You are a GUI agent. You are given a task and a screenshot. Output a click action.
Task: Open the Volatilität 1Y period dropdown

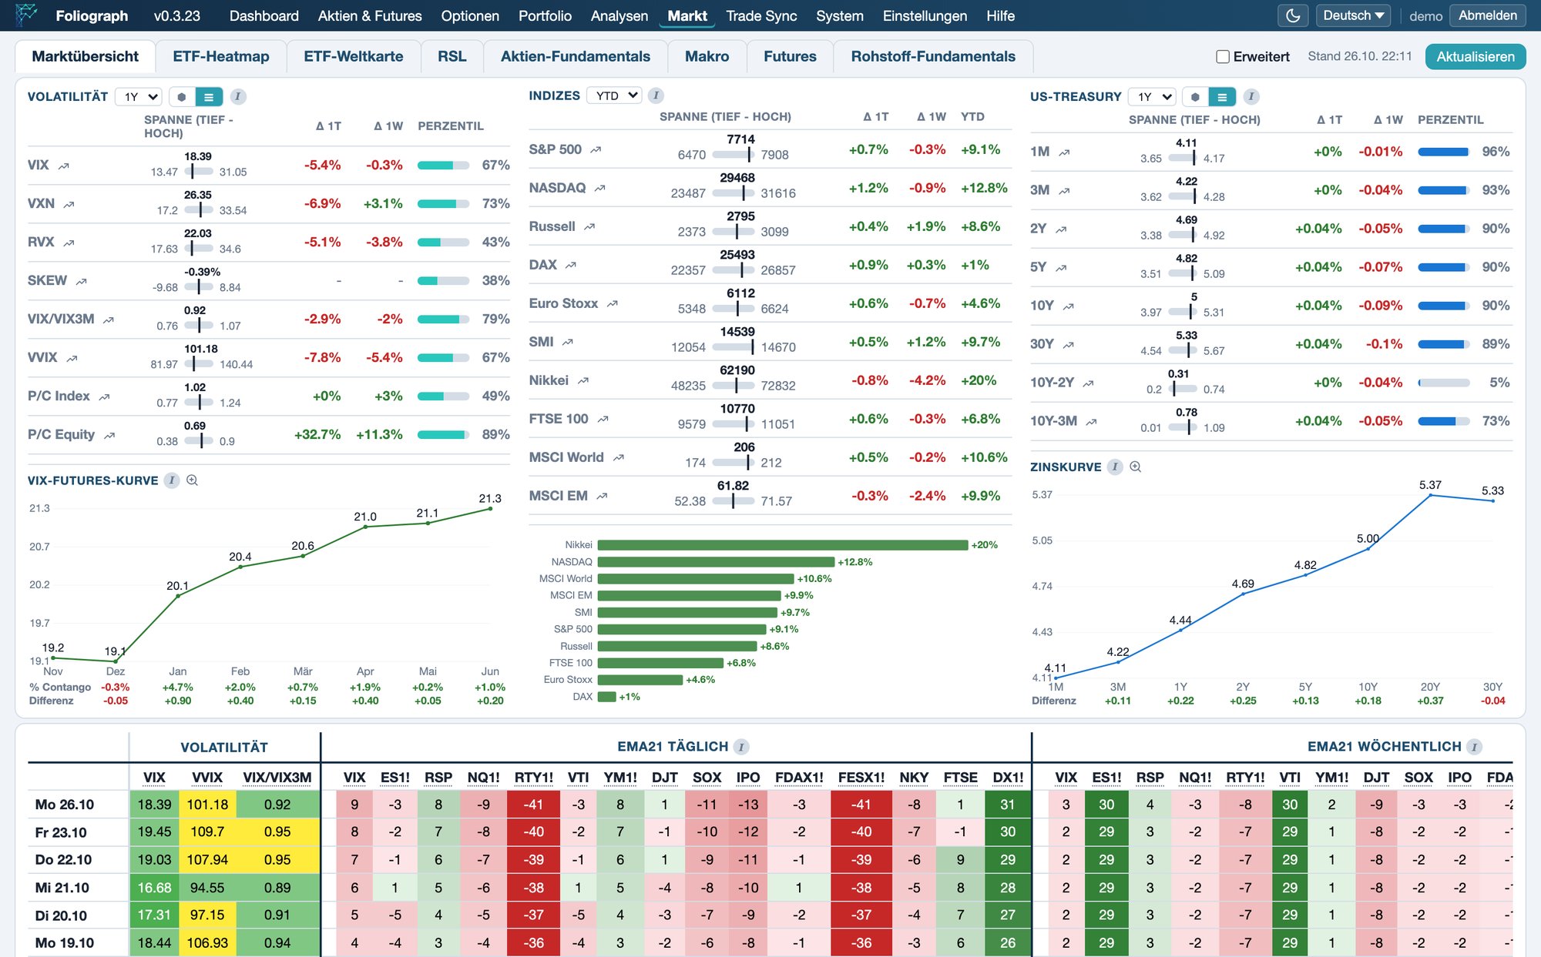coord(139,96)
